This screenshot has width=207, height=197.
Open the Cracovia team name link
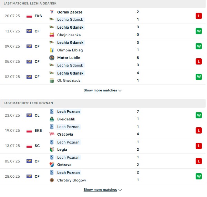click(65, 134)
